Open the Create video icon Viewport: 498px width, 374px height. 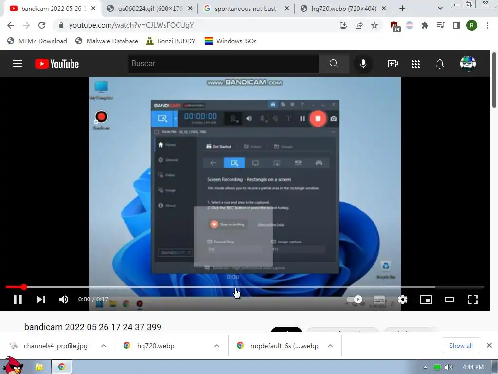pos(393,64)
